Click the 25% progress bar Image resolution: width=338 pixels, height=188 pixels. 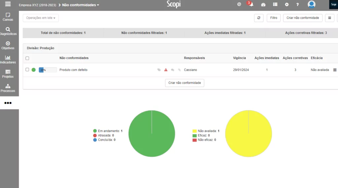click(48, 70)
